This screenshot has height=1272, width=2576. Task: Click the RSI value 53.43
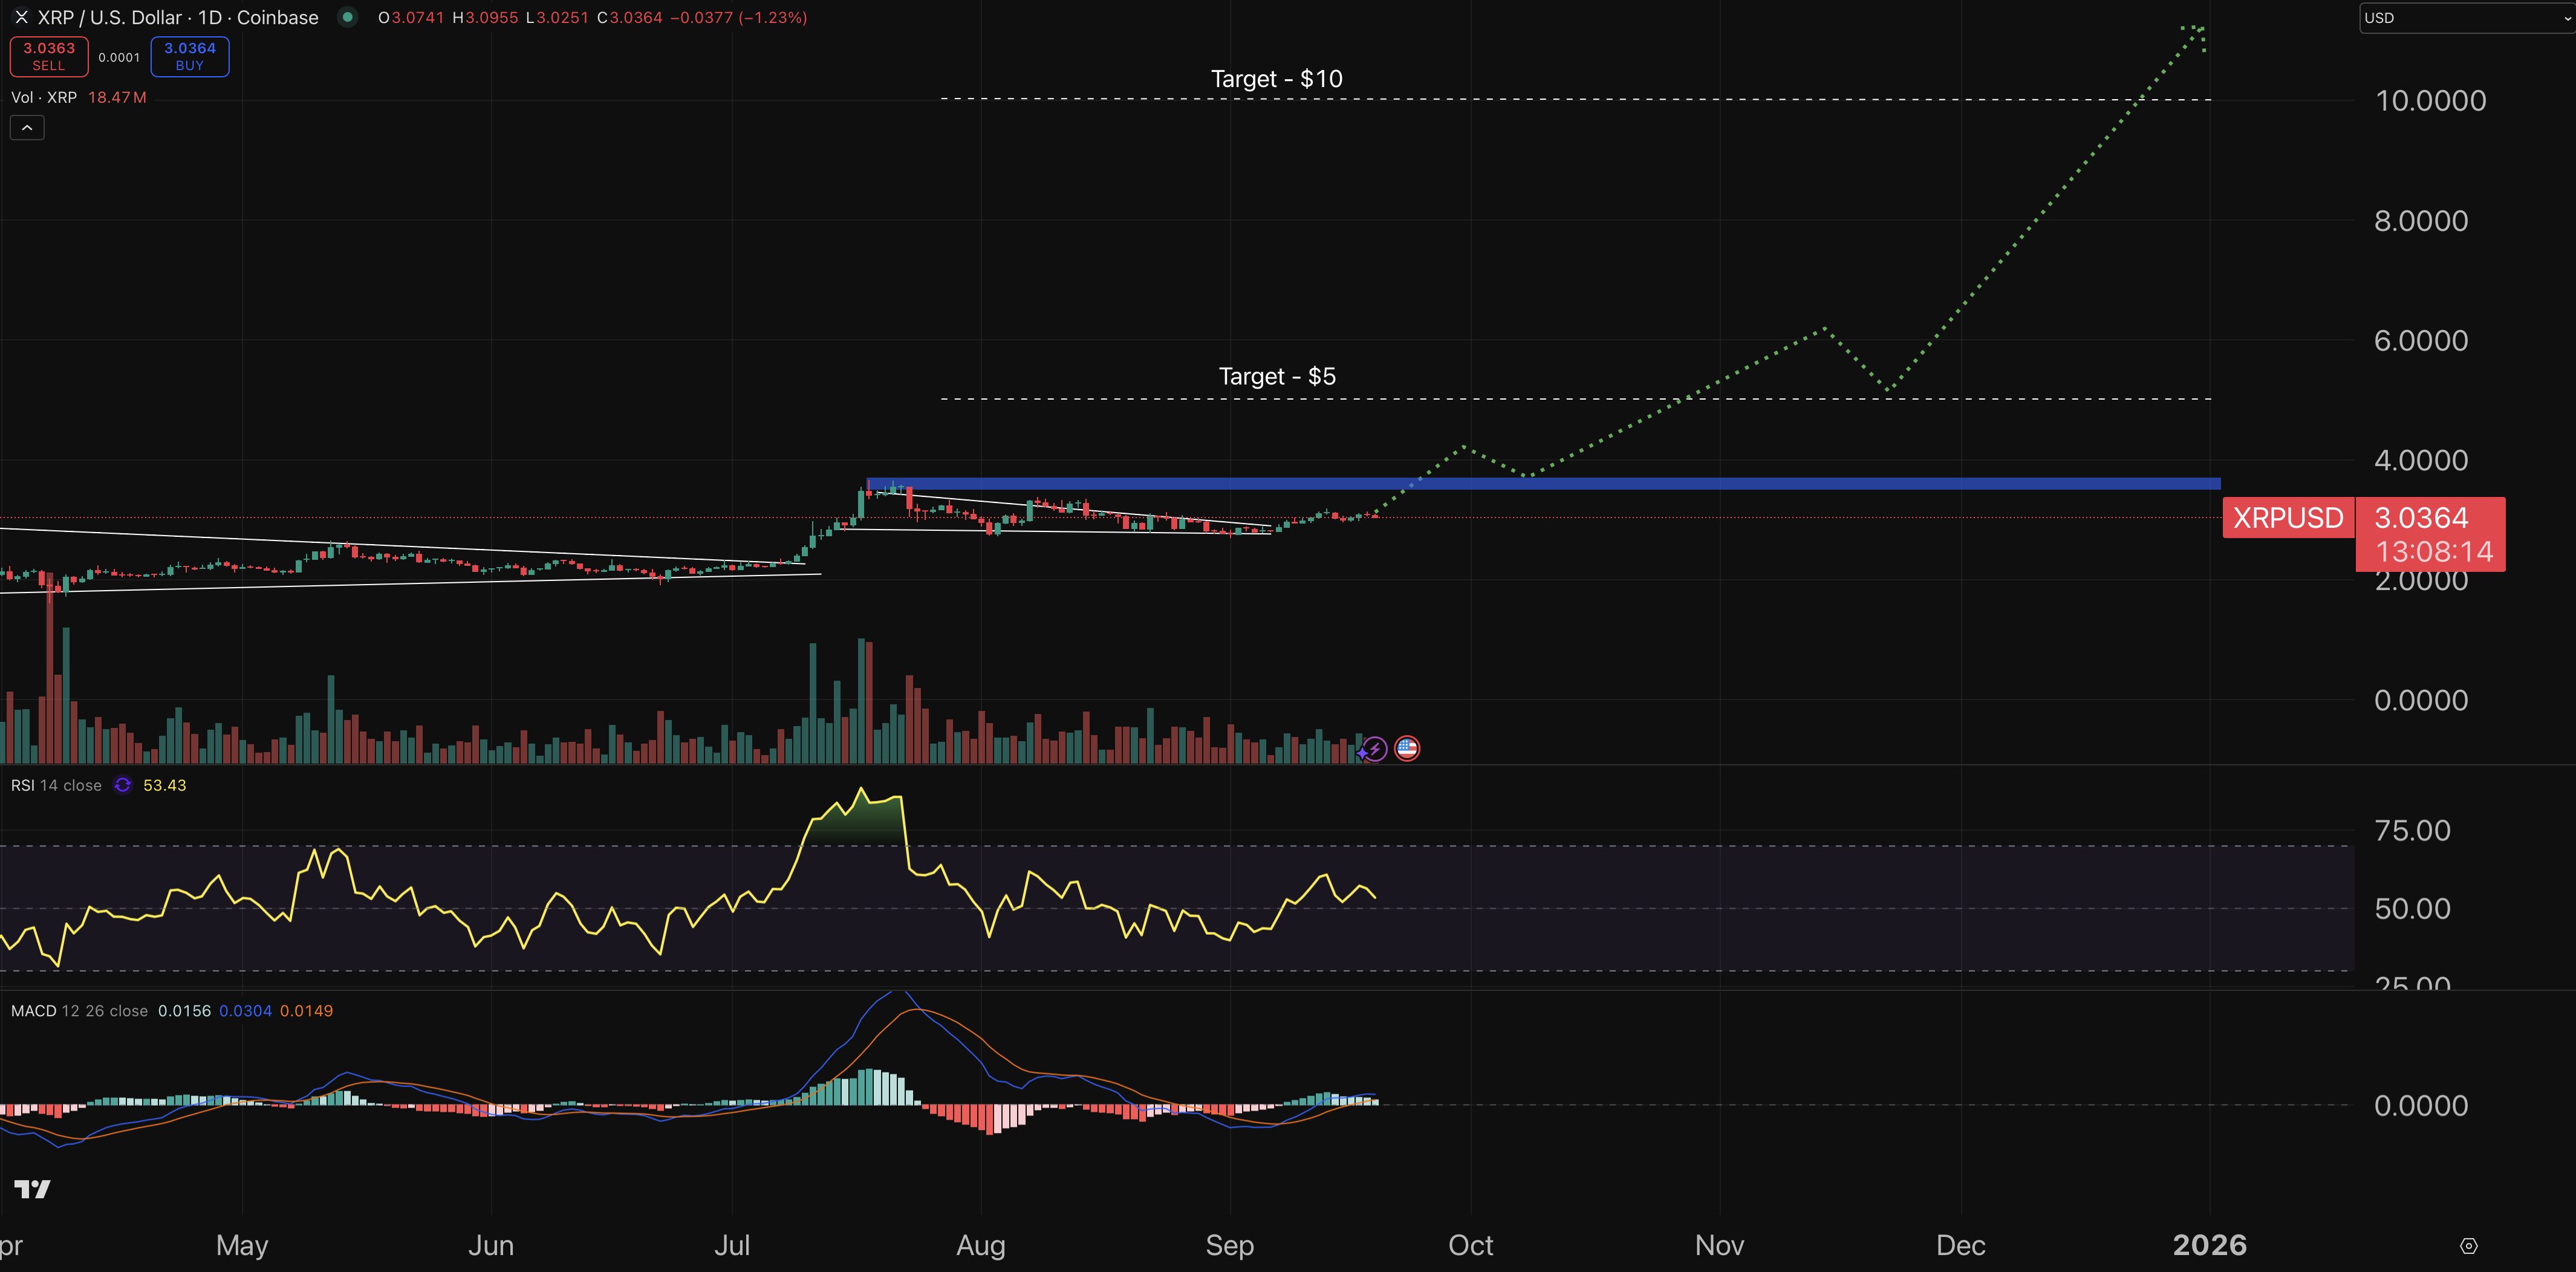coord(164,785)
